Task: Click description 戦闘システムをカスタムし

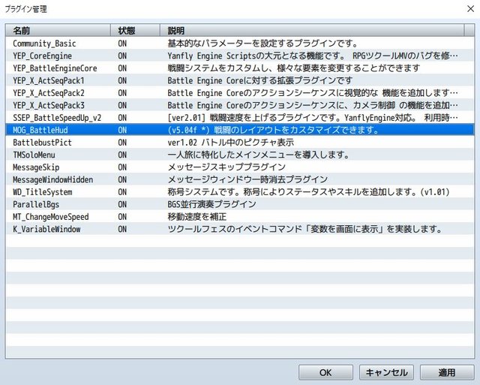Action: tap(293, 68)
